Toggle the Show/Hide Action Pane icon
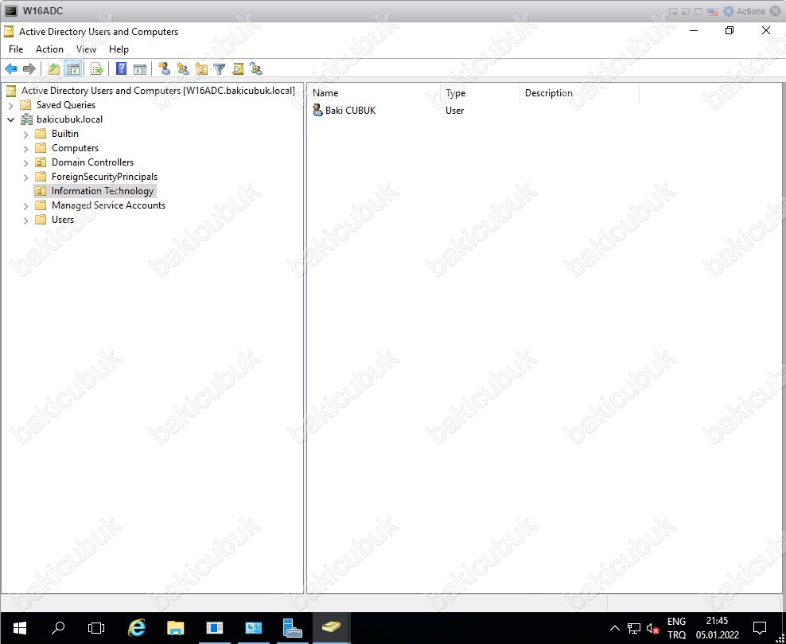Viewport: 786px width, 644px height. pyautogui.click(x=140, y=69)
